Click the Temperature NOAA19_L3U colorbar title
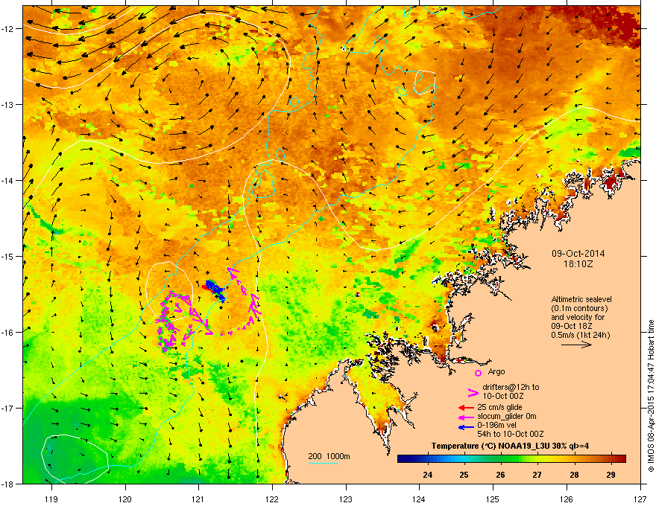This screenshot has height=506, width=656. 511,446
